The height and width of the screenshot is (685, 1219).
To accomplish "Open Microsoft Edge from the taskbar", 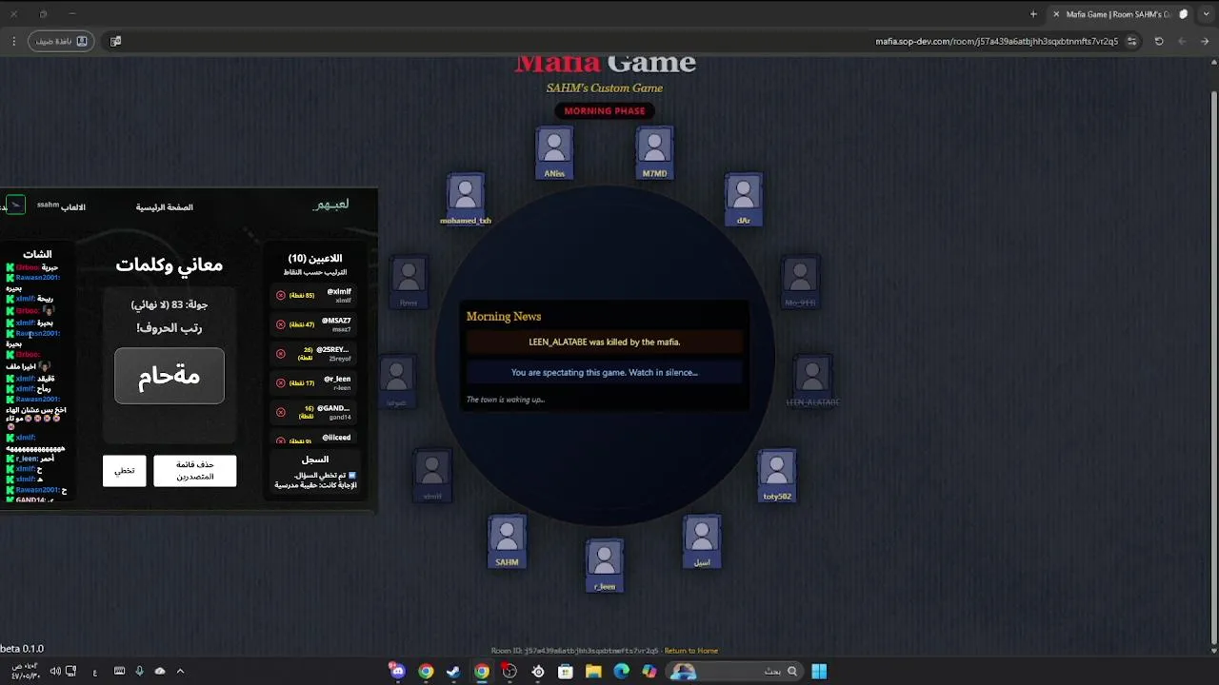I will [x=621, y=671].
